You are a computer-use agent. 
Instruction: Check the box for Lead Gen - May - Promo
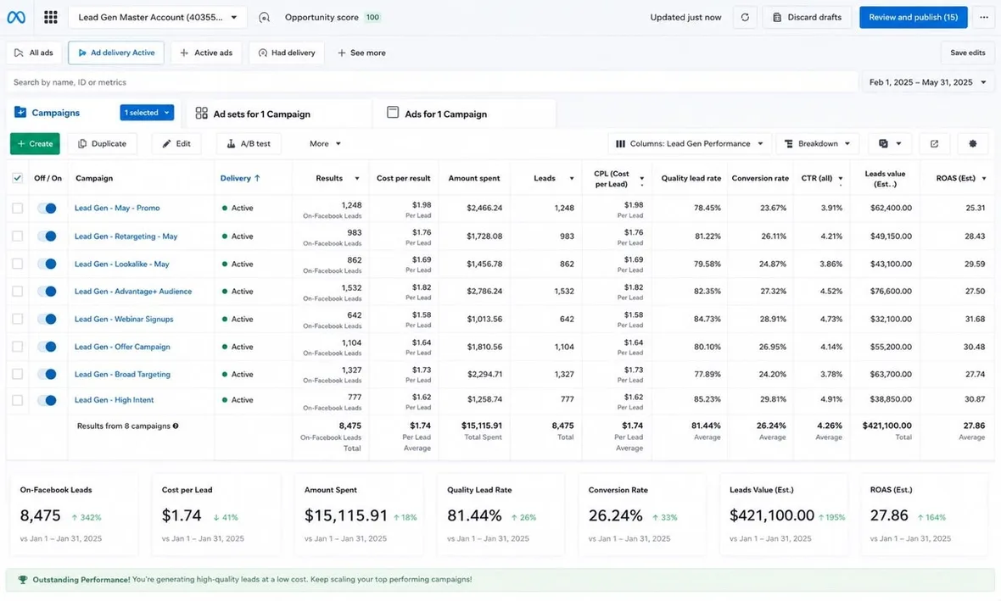17,208
